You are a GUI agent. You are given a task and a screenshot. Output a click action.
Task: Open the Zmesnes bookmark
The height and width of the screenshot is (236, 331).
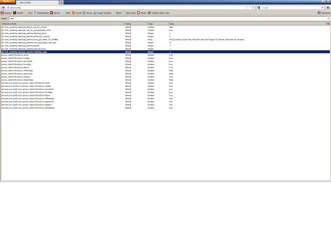[x=6, y=13]
